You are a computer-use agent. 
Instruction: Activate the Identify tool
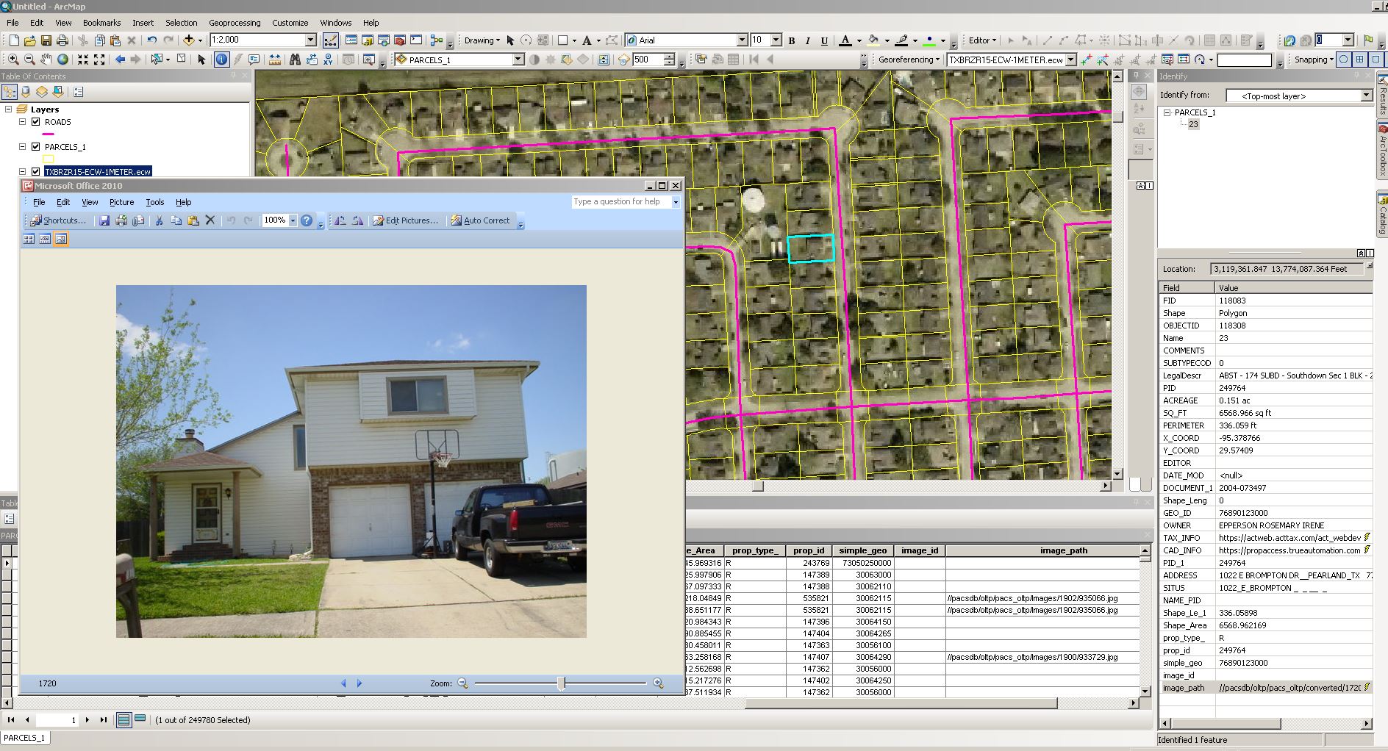221,60
